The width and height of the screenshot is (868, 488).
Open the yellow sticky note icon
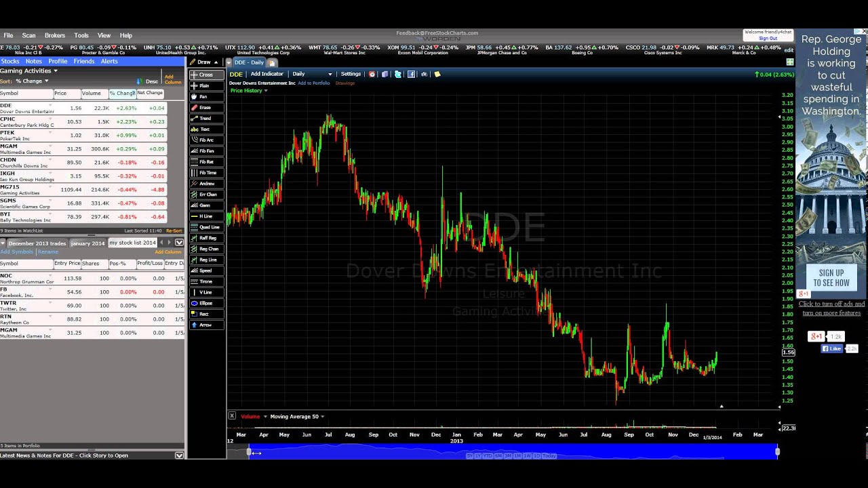click(x=437, y=75)
